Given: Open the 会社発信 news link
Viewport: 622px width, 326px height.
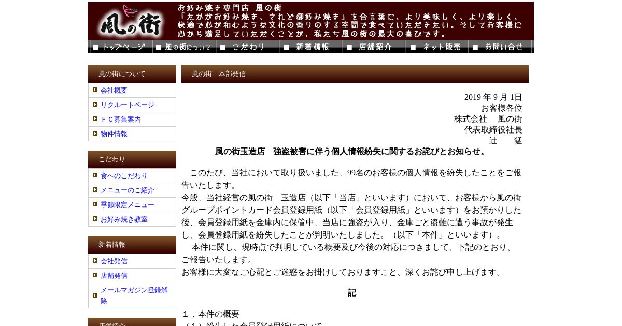Looking at the screenshot, I should (114, 261).
